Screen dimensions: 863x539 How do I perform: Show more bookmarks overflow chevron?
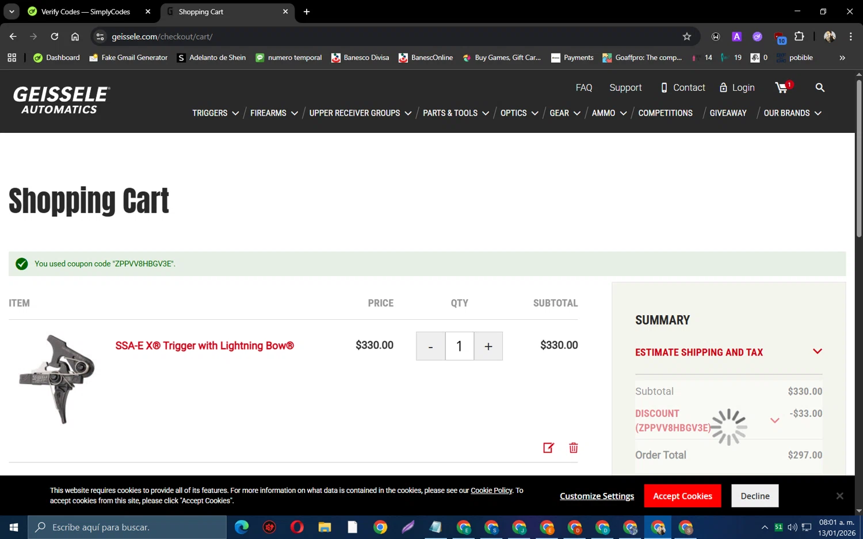[x=842, y=58]
